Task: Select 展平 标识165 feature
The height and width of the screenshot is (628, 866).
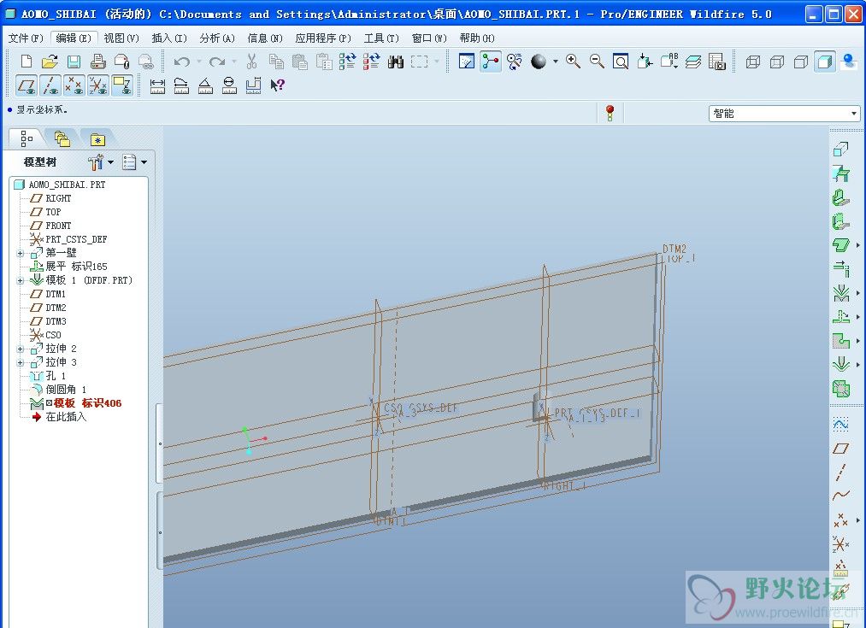Action: pos(76,267)
